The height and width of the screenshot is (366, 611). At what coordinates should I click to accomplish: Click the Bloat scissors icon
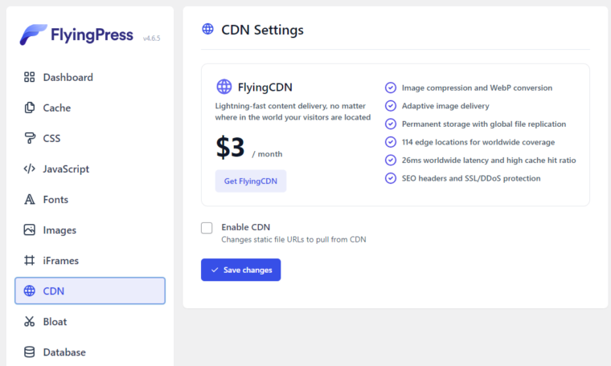coord(29,321)
